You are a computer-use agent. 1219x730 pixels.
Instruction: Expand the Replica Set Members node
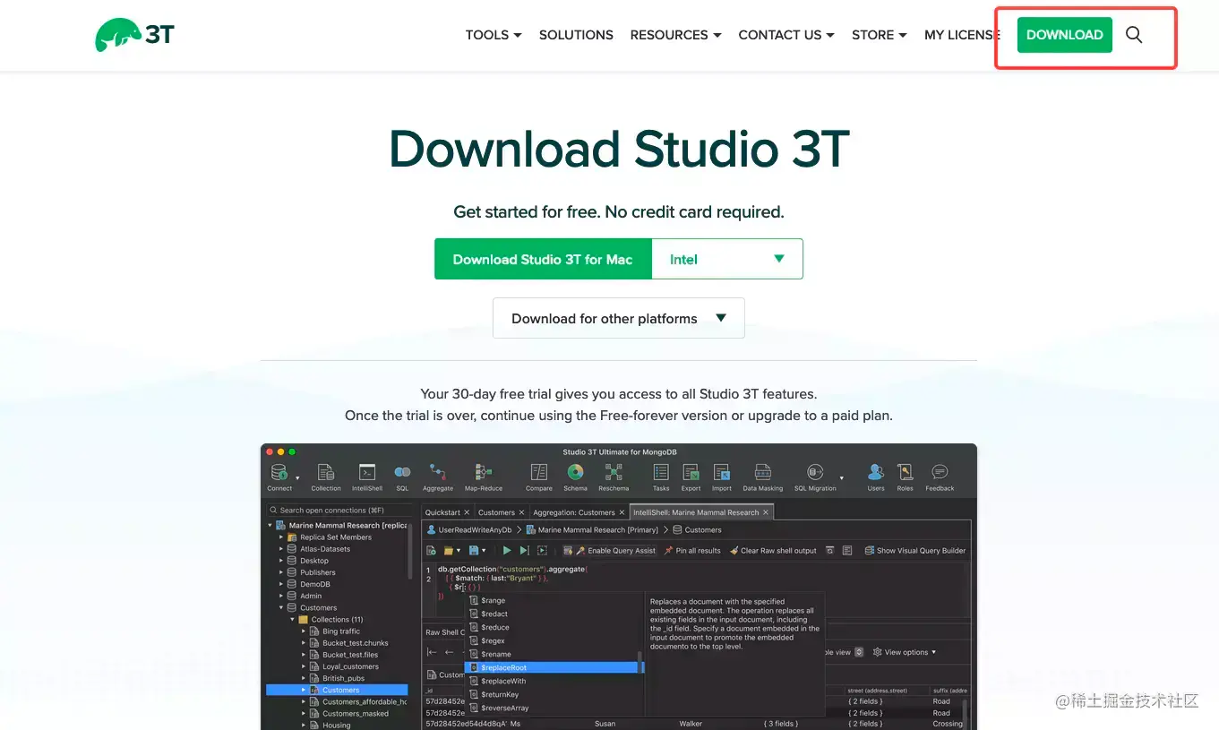coord(281,537)
